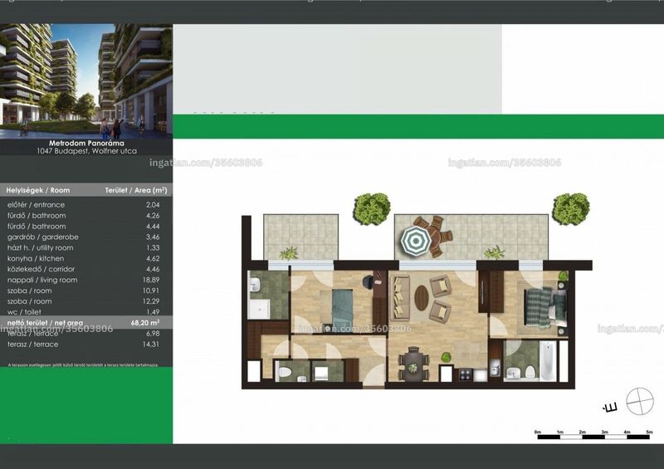This screenshot has width=664, height=469.
Task: Click the Helyiségek / Room column header
Action: tap(38, 190)
